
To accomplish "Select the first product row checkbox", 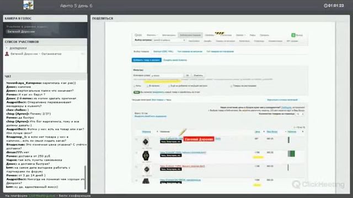I will click(136, 139).
